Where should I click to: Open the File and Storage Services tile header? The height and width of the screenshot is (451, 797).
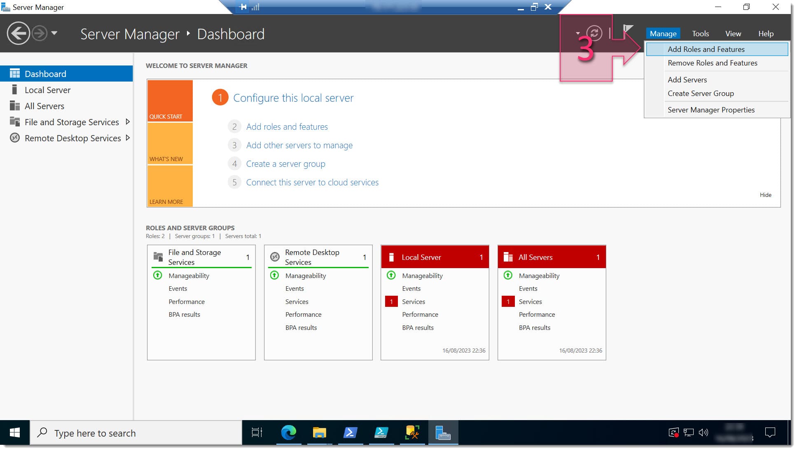(x=201, y=257)
